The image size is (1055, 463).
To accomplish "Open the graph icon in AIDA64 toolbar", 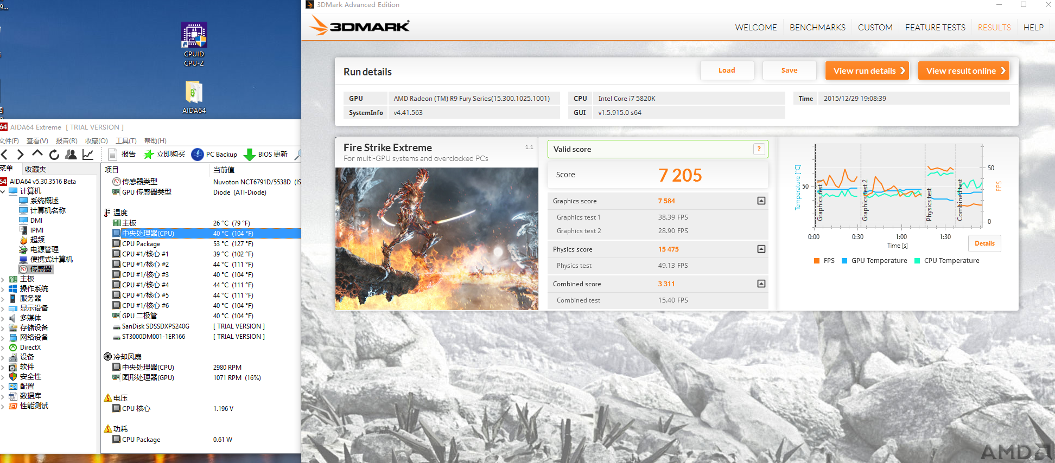I will click(x=87, y=155).
